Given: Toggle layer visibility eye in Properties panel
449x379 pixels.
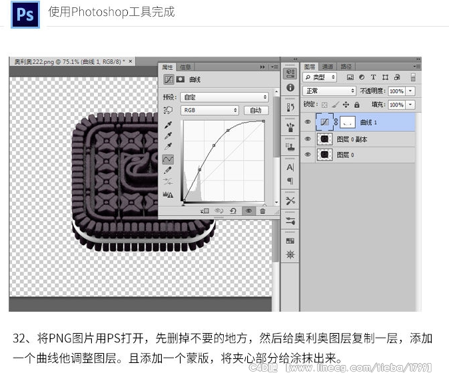Looking at the screenshot, I should tap(248, 211).
